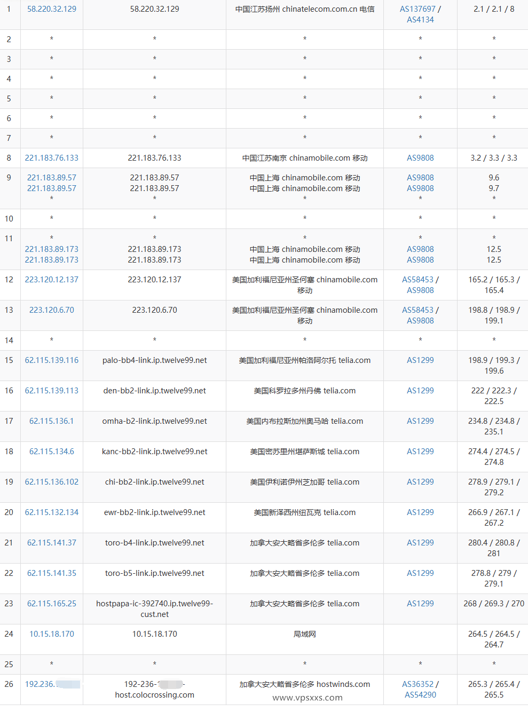
Task: Open IP link 62.115.165.25
Action: click(x=52, y=604)
